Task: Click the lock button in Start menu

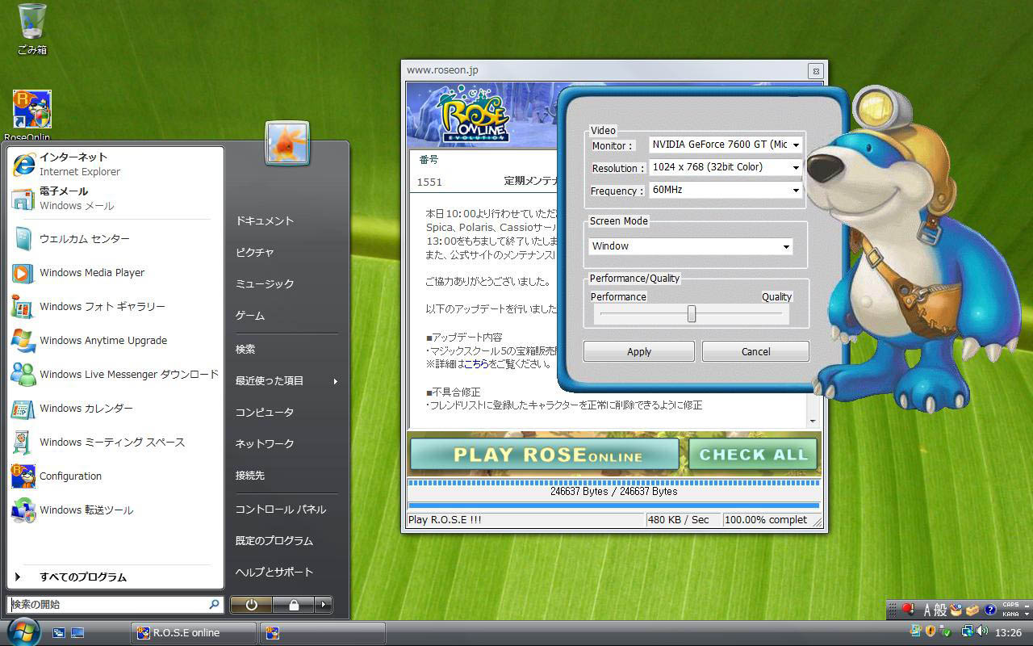Action: tap(293, 605)
